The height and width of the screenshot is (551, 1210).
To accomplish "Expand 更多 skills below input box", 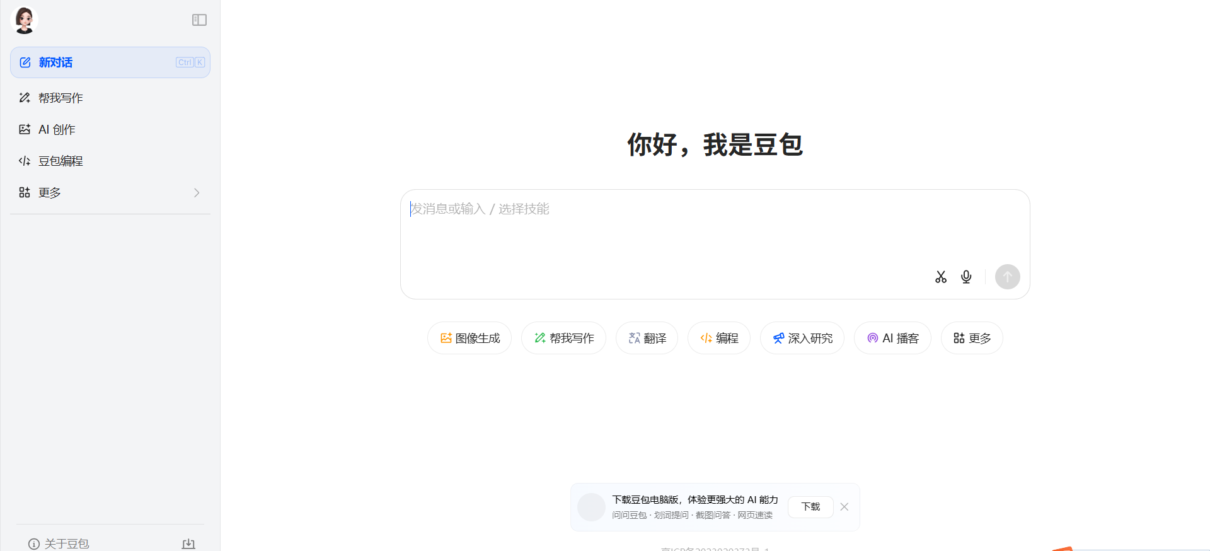I will pos(972,339).
